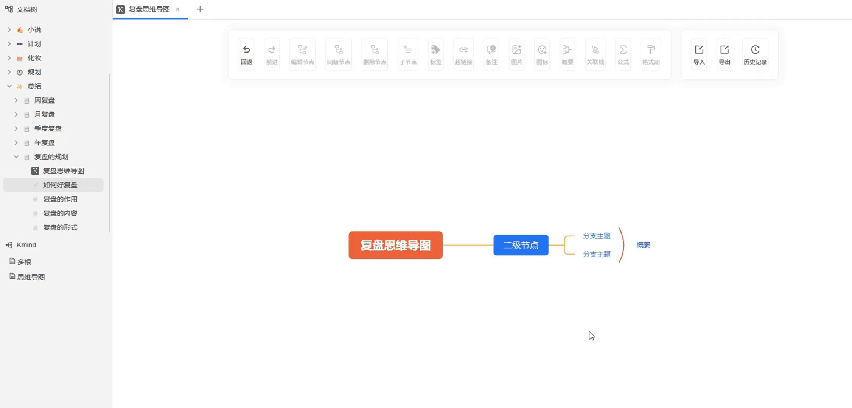Click the 导入 import button
This screenshot has height=408, width=852.
(699, 54)
